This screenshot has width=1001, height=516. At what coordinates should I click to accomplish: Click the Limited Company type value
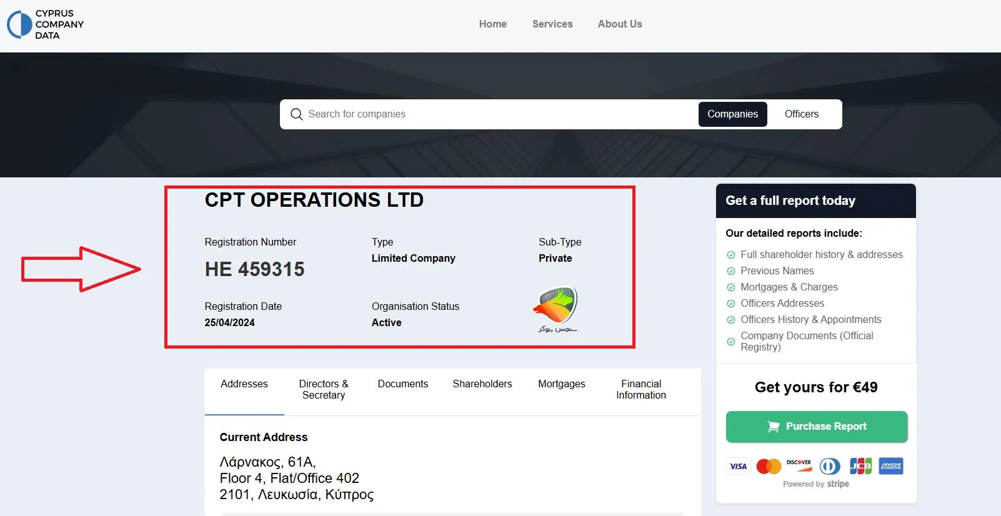pyautogui.click(x=414, y=259)
